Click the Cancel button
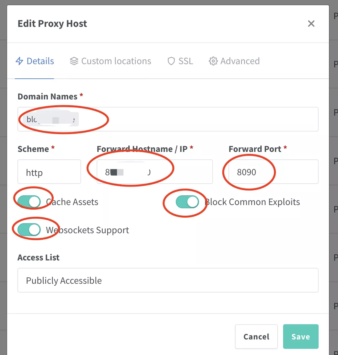Image resolution: width=338 pixels, height=355 pixels. tap(256, 337)
